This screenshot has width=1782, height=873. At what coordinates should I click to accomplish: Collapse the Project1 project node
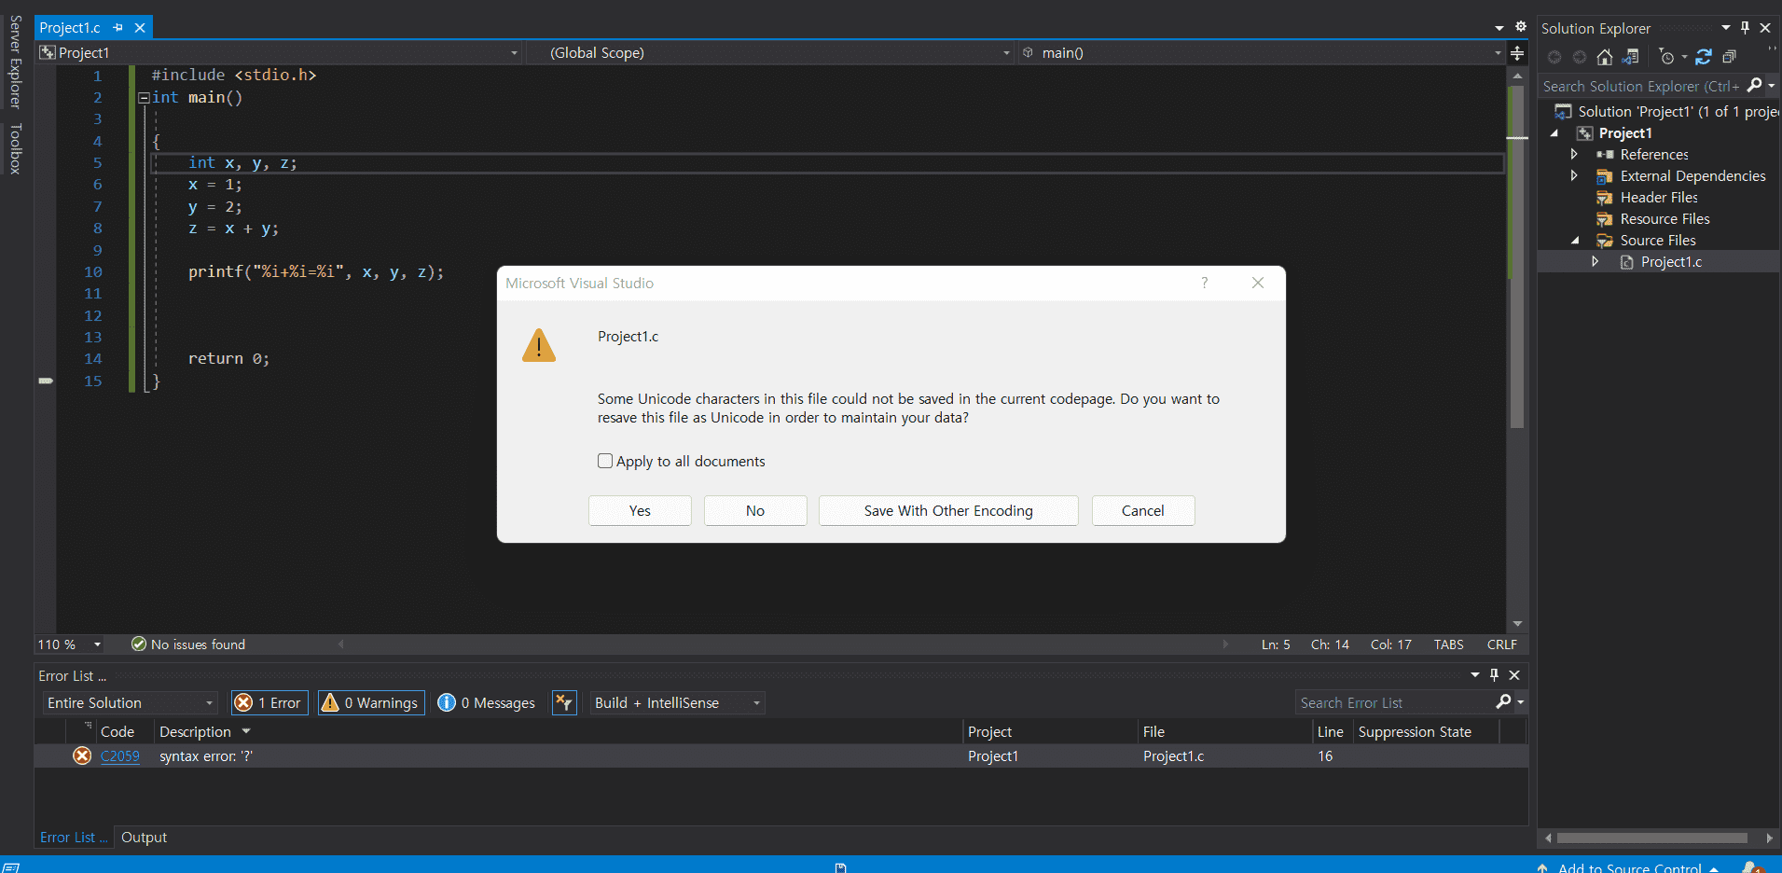(1554, 133)
